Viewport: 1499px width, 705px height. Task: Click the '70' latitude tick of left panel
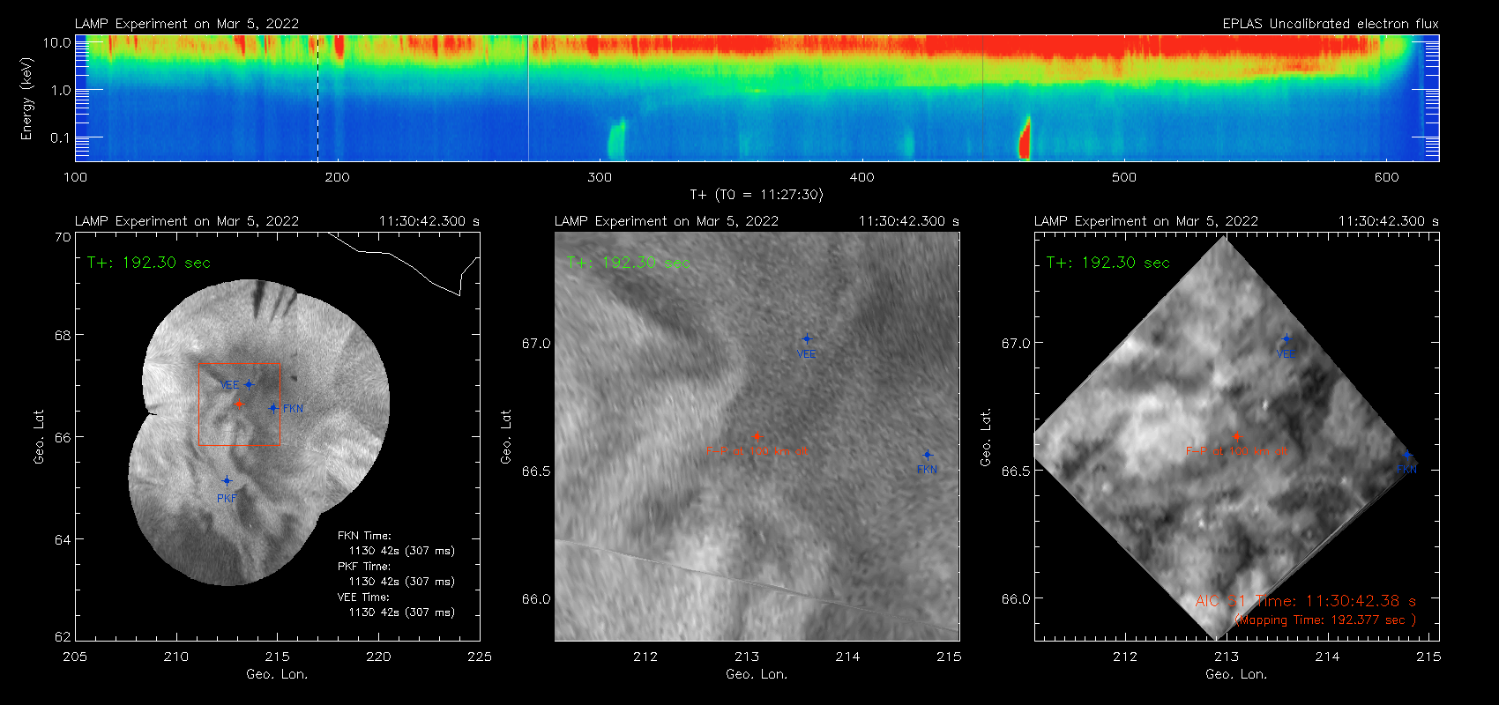[x=63, y=237]
